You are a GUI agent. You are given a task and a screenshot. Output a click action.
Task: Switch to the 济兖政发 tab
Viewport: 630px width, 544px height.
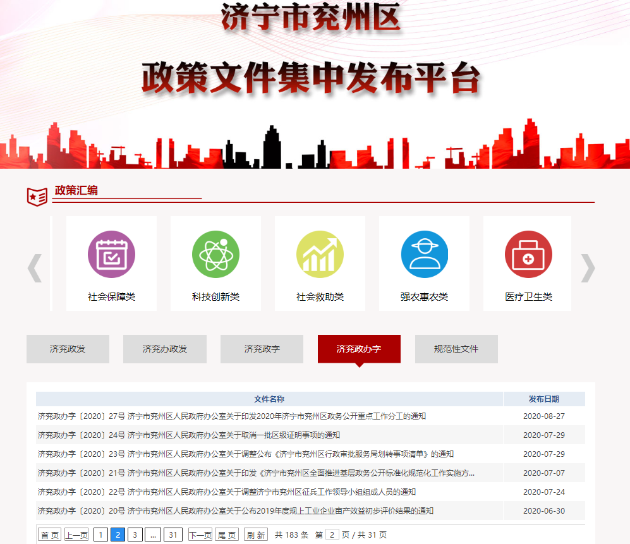[x=68, y=349]
